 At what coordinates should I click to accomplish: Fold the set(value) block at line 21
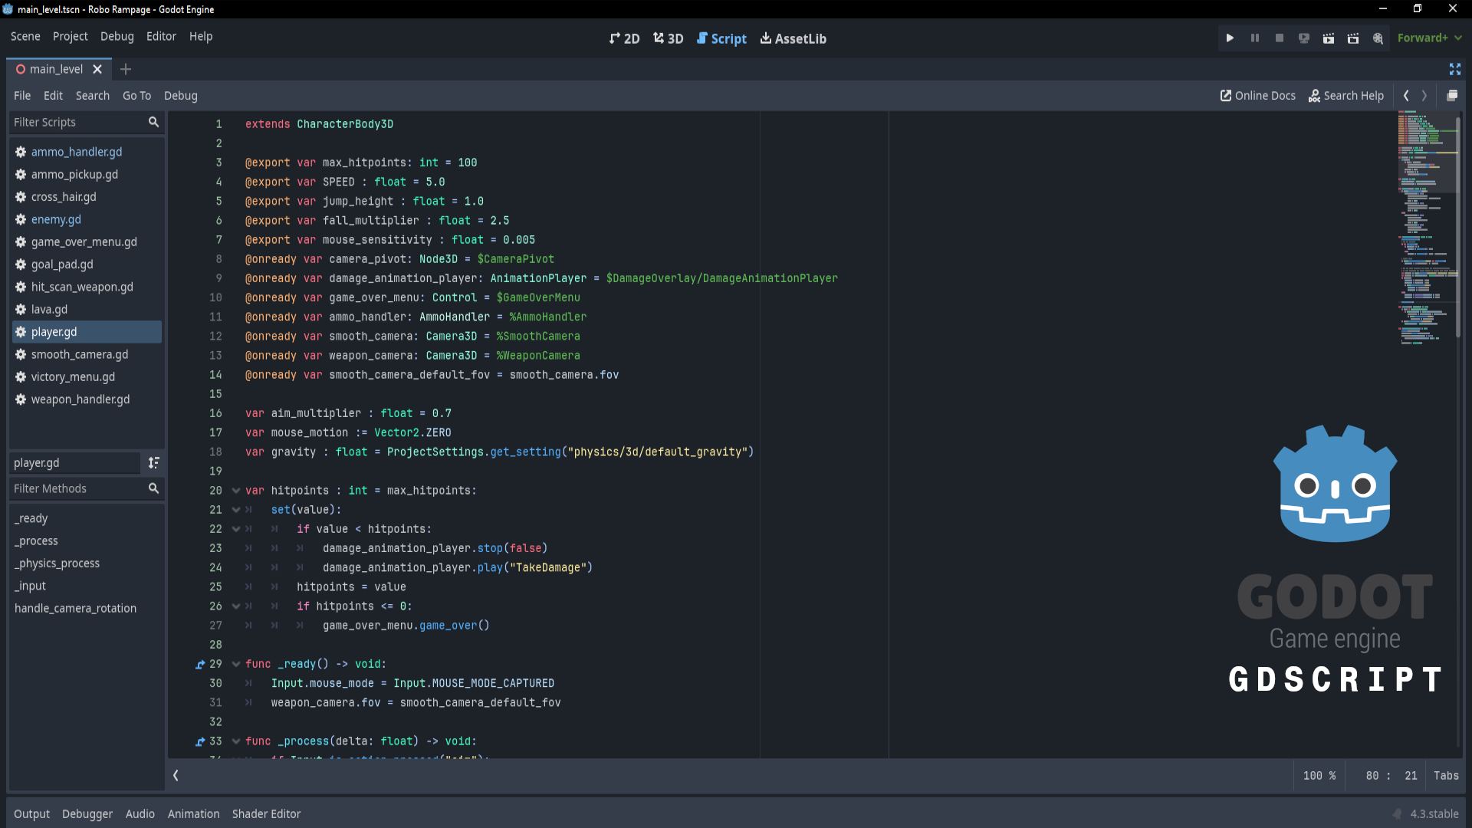click(236, 510)
